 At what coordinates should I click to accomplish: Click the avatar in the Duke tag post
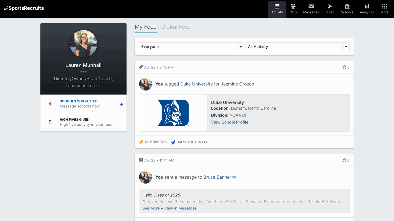point(146,84)
